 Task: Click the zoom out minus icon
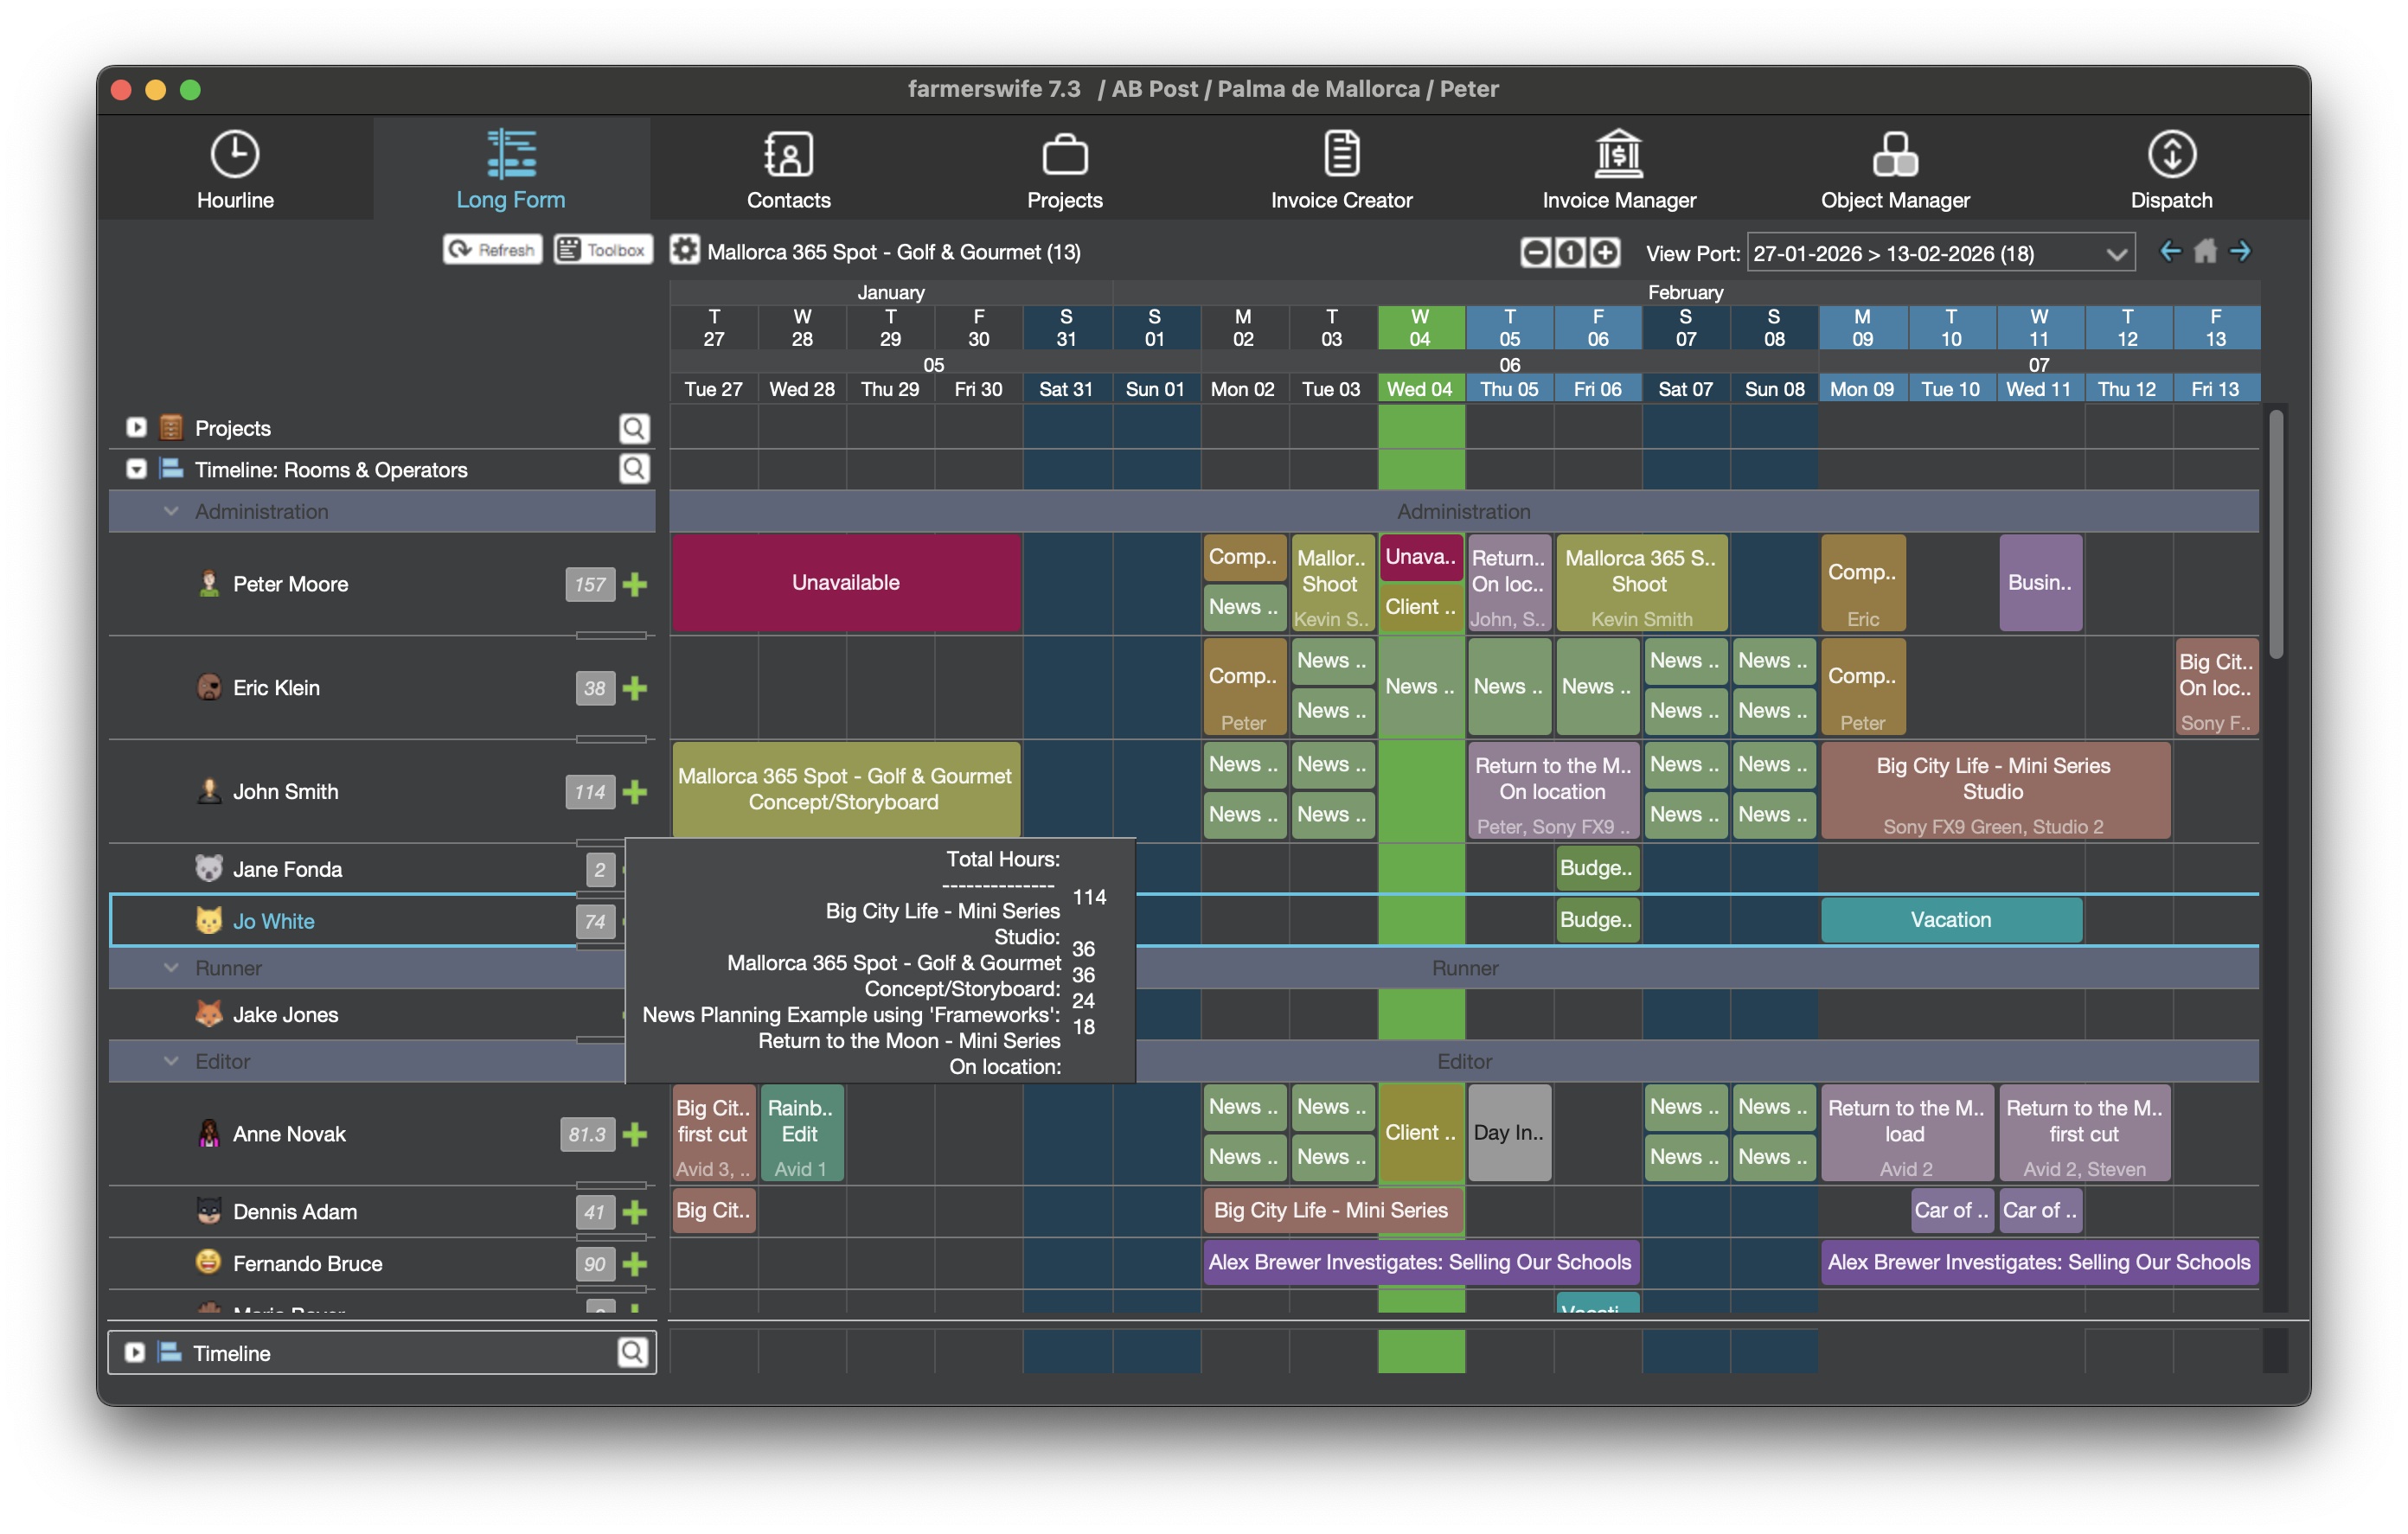pos(1535,253)
